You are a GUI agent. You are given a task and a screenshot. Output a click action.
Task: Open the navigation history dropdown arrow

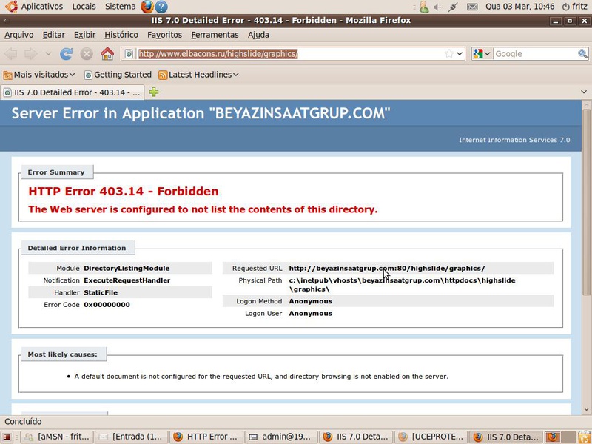click(x=48, y=54)
